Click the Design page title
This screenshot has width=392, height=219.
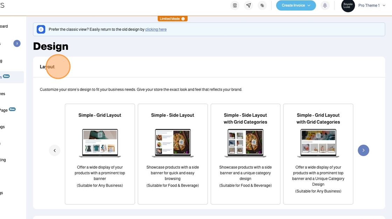pyautogui.click(x=51, y=46)
